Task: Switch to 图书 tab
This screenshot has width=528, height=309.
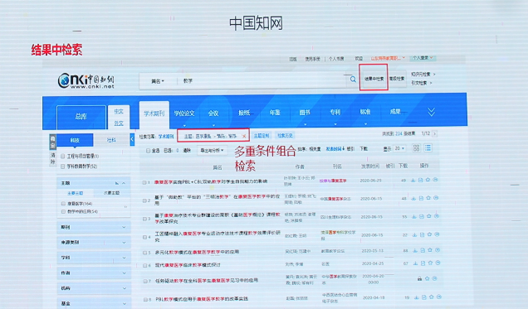Action: tap(305, 112)
